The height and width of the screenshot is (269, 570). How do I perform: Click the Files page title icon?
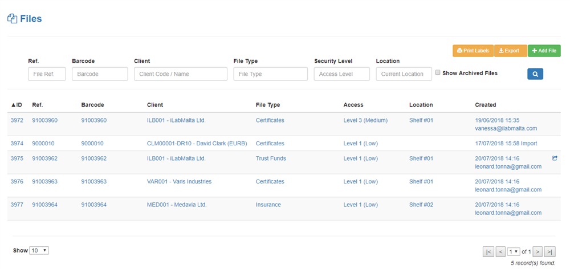coord(12,19)
